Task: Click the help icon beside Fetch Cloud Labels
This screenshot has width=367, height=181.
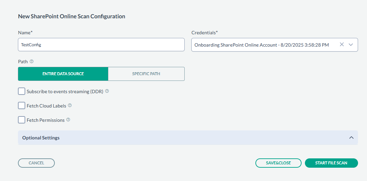Action: (x=70, y=105)
